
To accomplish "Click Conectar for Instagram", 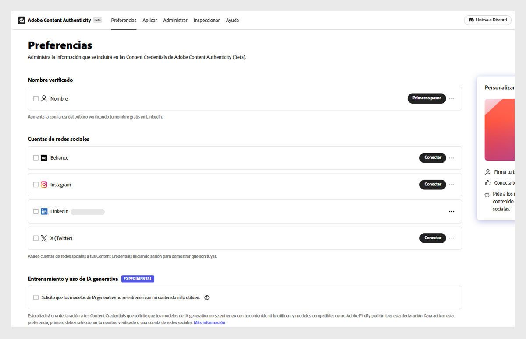I will click(x=433, y=185).
